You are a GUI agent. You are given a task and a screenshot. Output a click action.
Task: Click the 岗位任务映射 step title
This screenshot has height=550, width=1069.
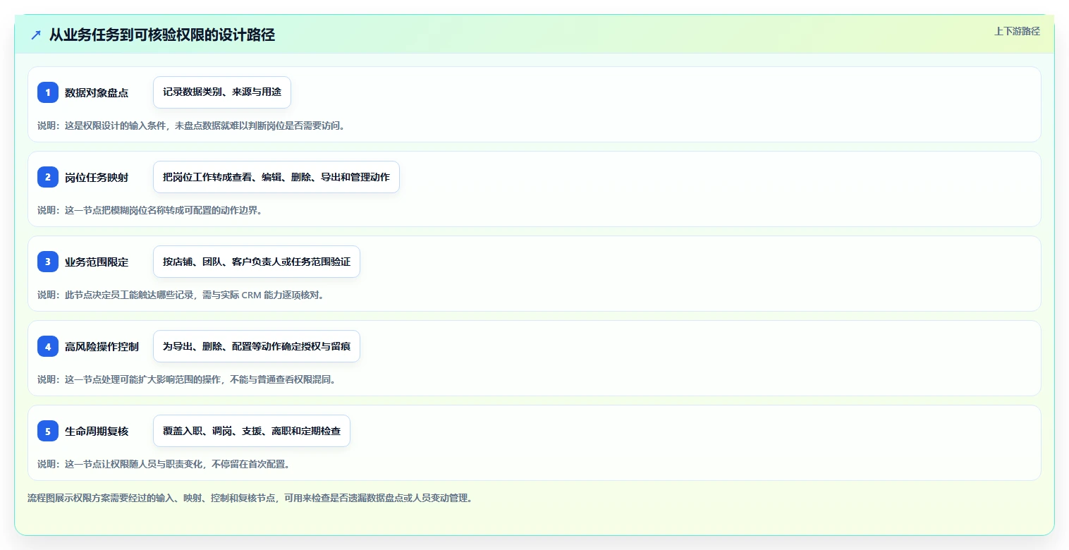coord(97,177)
